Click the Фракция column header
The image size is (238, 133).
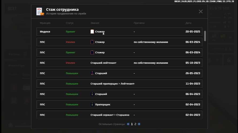45,23
